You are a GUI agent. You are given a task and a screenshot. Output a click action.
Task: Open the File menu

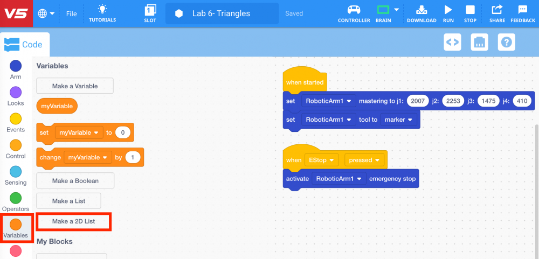[x=71, y=13]
